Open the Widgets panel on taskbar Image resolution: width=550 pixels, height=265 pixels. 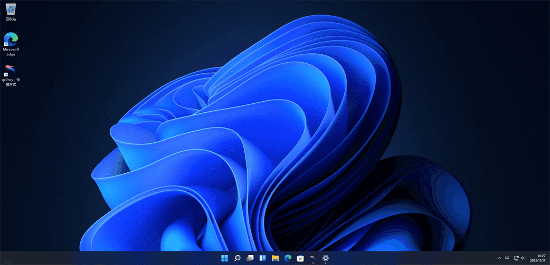pyautogui.click(x=262, y=258)
